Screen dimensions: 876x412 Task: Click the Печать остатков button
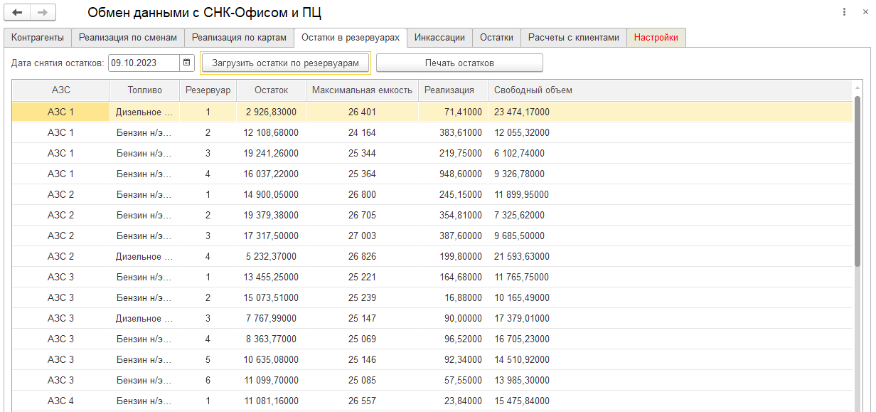click(459, 63)
